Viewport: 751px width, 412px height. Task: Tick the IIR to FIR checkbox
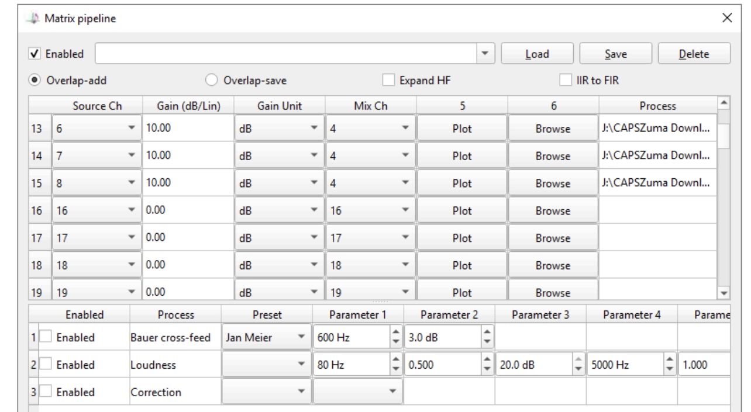click(566, 80)
